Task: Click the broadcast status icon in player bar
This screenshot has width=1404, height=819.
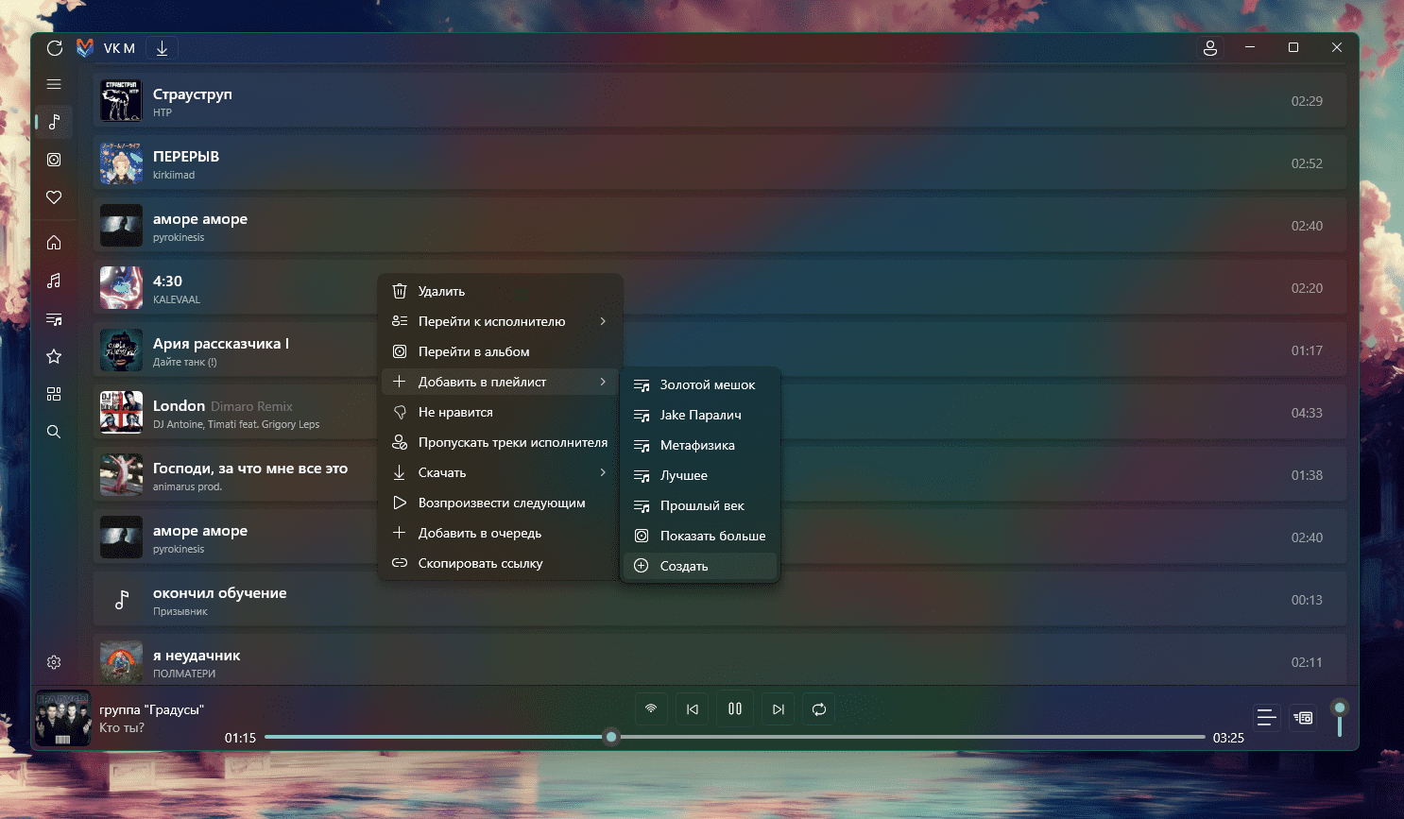Action: [x=651, y=708]
